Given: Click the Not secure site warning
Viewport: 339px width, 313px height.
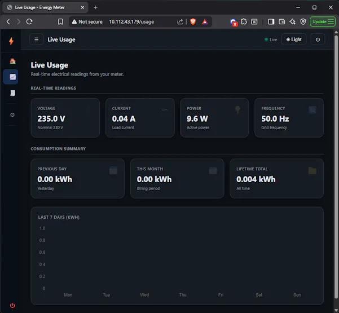Looking at the screenshot, I should tap(87, 21).
